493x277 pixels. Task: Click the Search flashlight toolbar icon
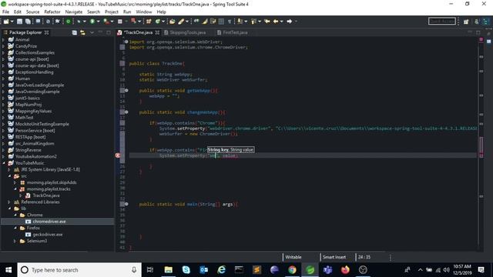coord(181,22)
